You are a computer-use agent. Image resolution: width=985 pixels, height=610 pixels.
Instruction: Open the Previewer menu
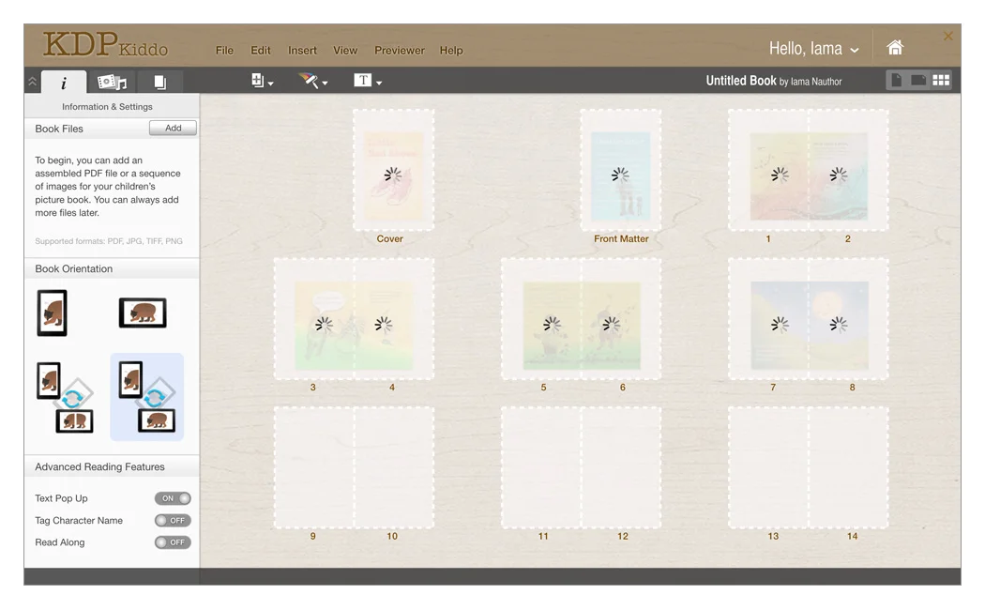coord(399,51)
